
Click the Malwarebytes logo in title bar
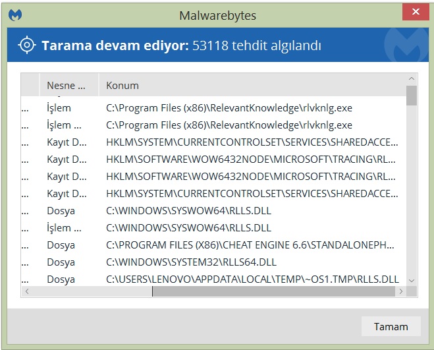pos(15,15)
